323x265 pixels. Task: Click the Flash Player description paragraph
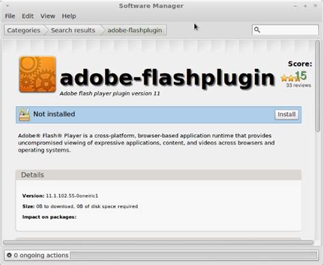pyautogui.click(x=147, y=143)
